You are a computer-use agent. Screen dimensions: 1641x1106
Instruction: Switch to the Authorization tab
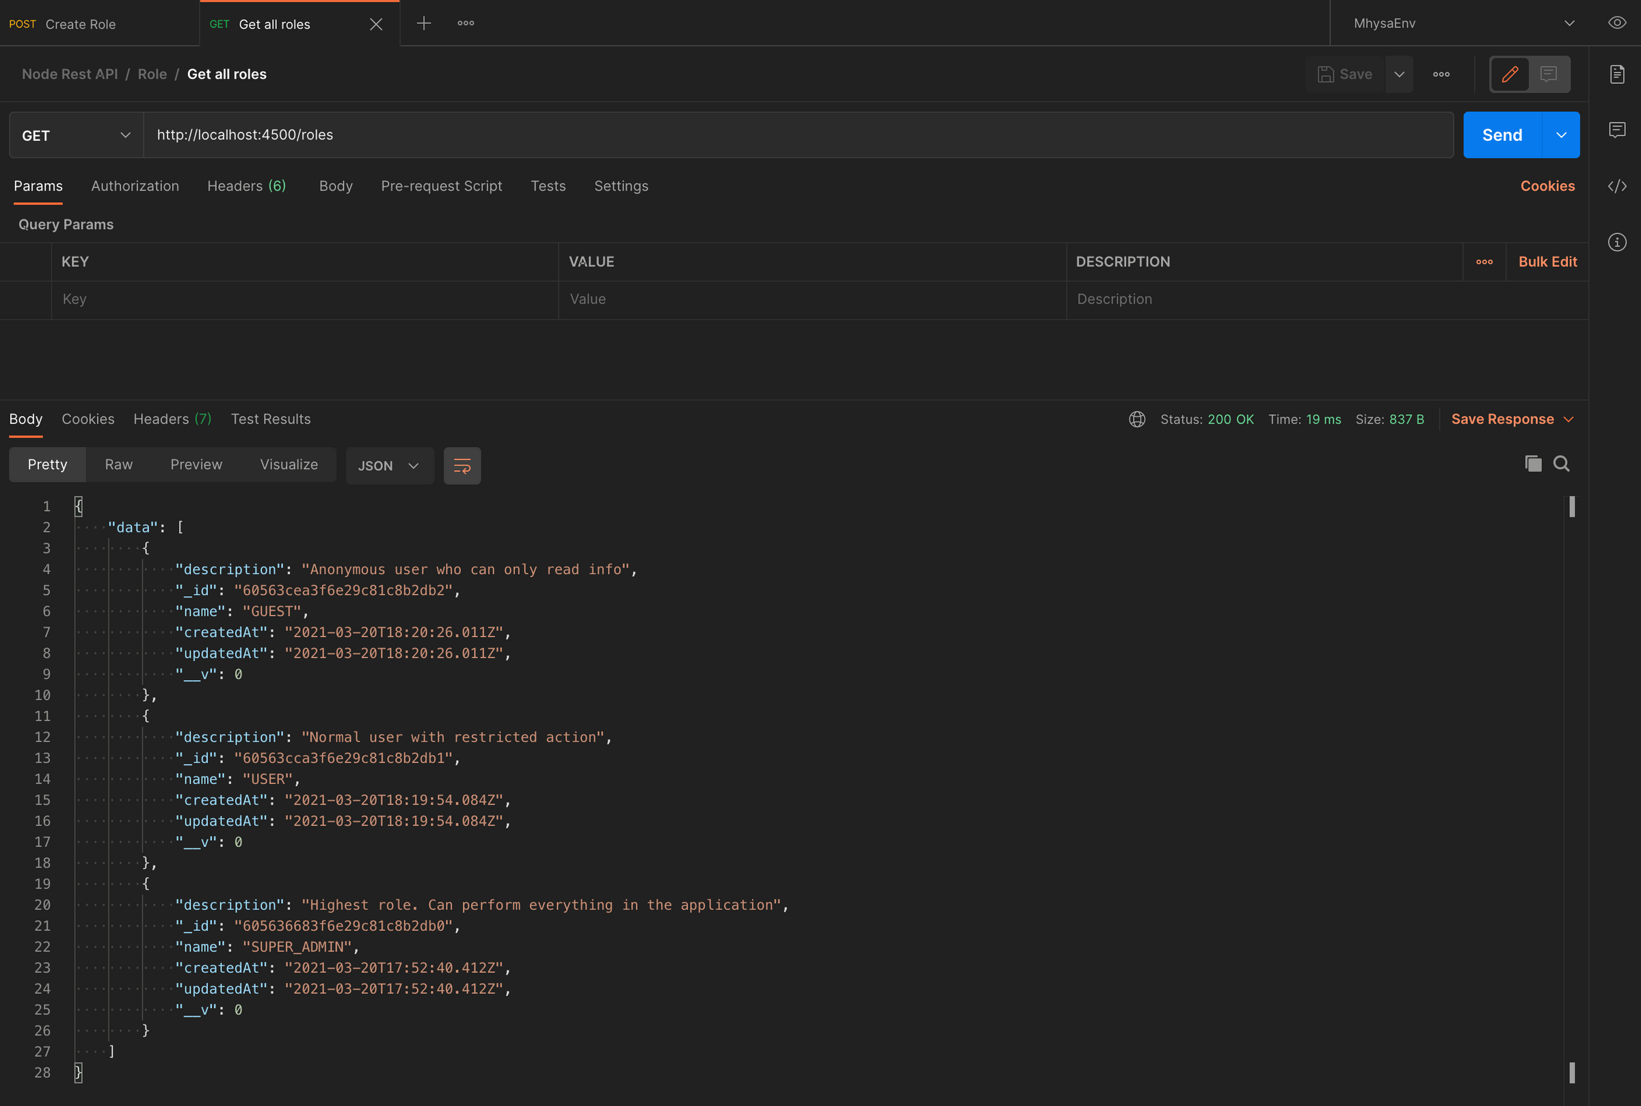[135, 186]
